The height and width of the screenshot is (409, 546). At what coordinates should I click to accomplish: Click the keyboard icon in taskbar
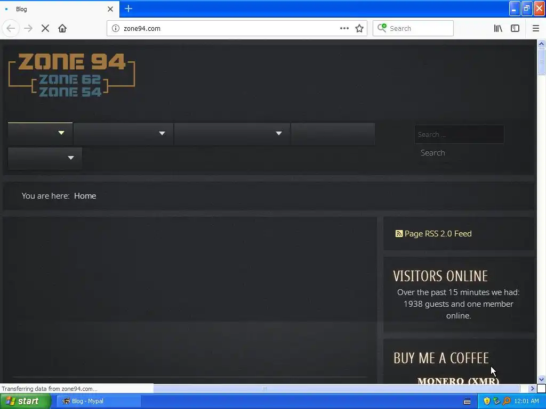click(467, 402)
